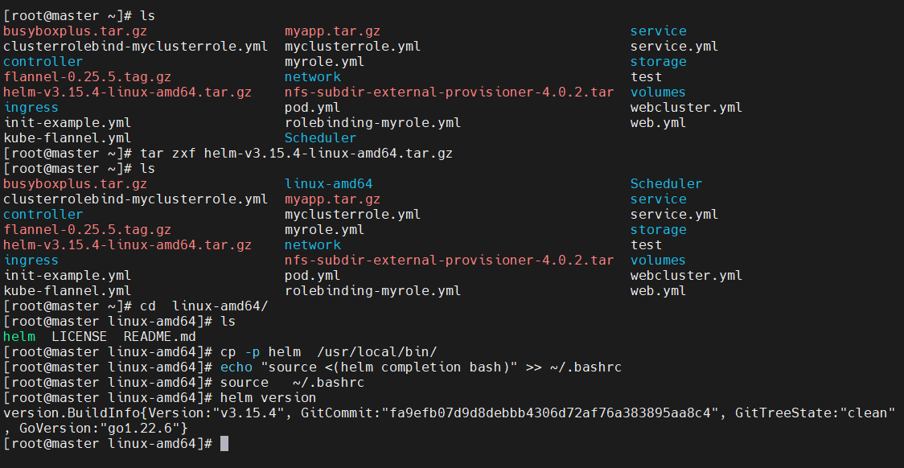This screenshot has height=468, width=904.
Task: Click the 'cp -p helm /usr/local/bin/' command
Action: [x=329, y=351]
